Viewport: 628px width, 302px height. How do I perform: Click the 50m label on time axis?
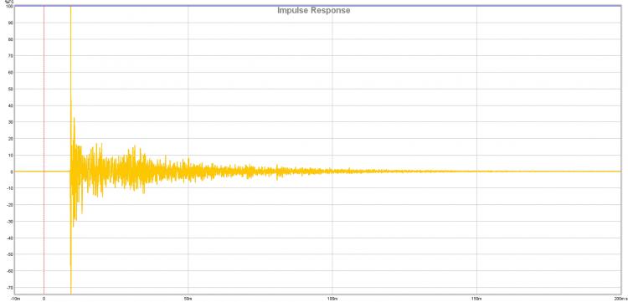tap(188, 299)
